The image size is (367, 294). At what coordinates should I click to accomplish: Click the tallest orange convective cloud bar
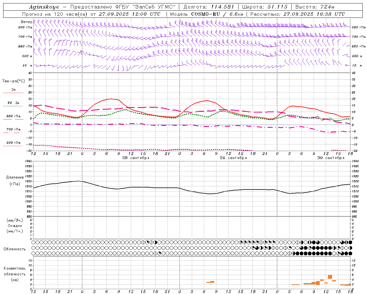pos(330,277)
